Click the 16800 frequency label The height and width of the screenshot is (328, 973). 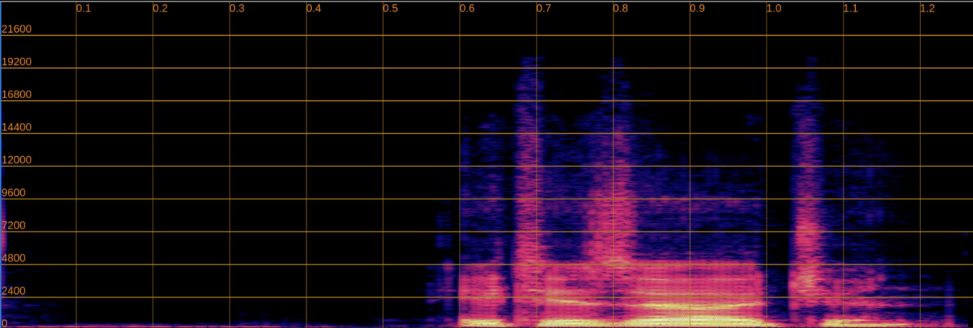(17, 95)
